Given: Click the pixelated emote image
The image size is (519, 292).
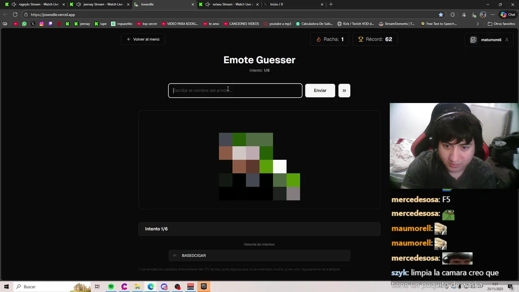Looking at the screenshot, I should tap(259, 166).
